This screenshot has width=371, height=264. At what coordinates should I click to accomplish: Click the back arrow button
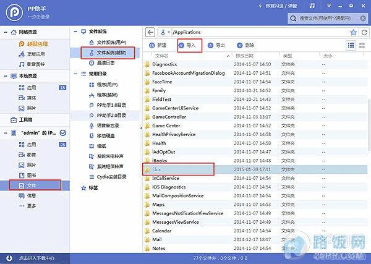tap(150, 32)
